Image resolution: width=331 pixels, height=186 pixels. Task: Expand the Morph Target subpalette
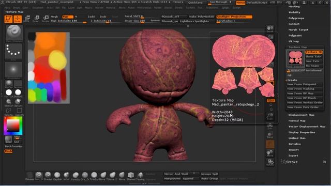(x=298, y=30)
